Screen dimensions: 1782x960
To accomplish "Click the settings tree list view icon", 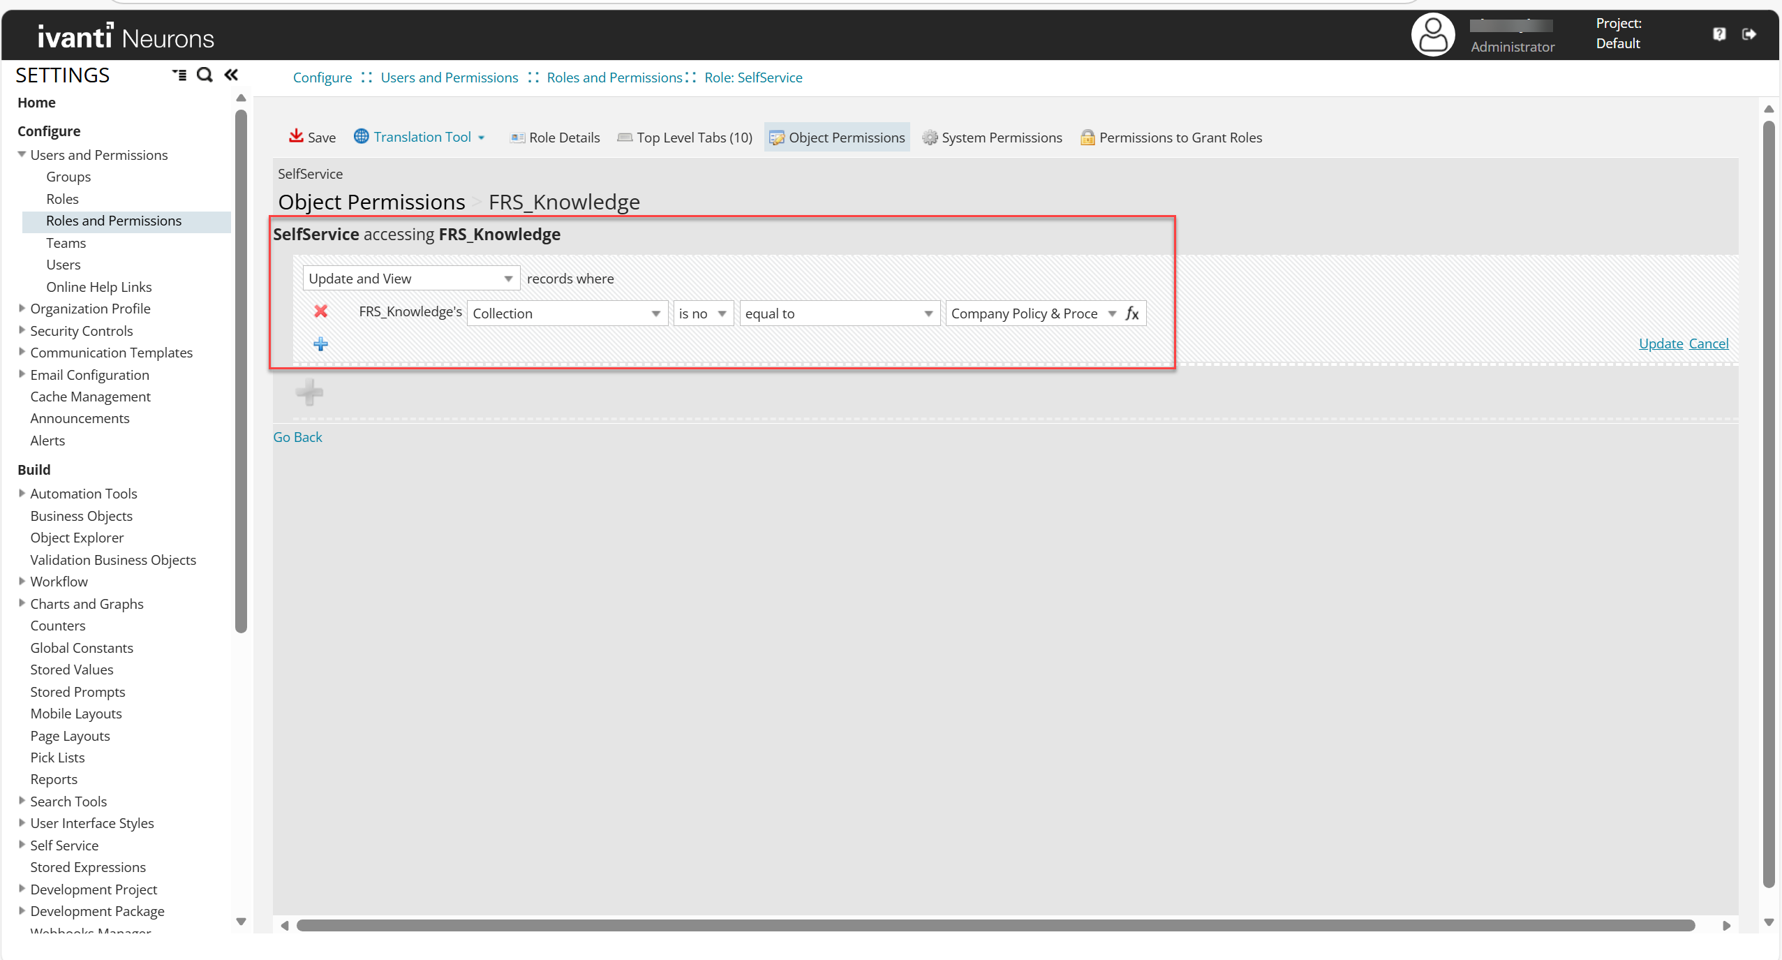I will (x=179, y=75).
